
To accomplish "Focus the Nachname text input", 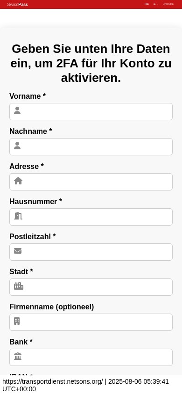I will point(91,146).
